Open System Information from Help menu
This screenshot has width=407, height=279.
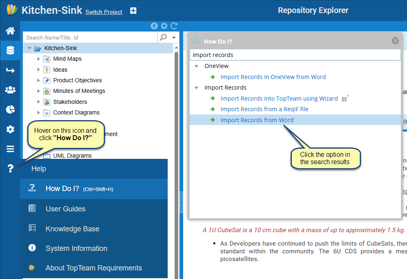(x=94, y=248)
